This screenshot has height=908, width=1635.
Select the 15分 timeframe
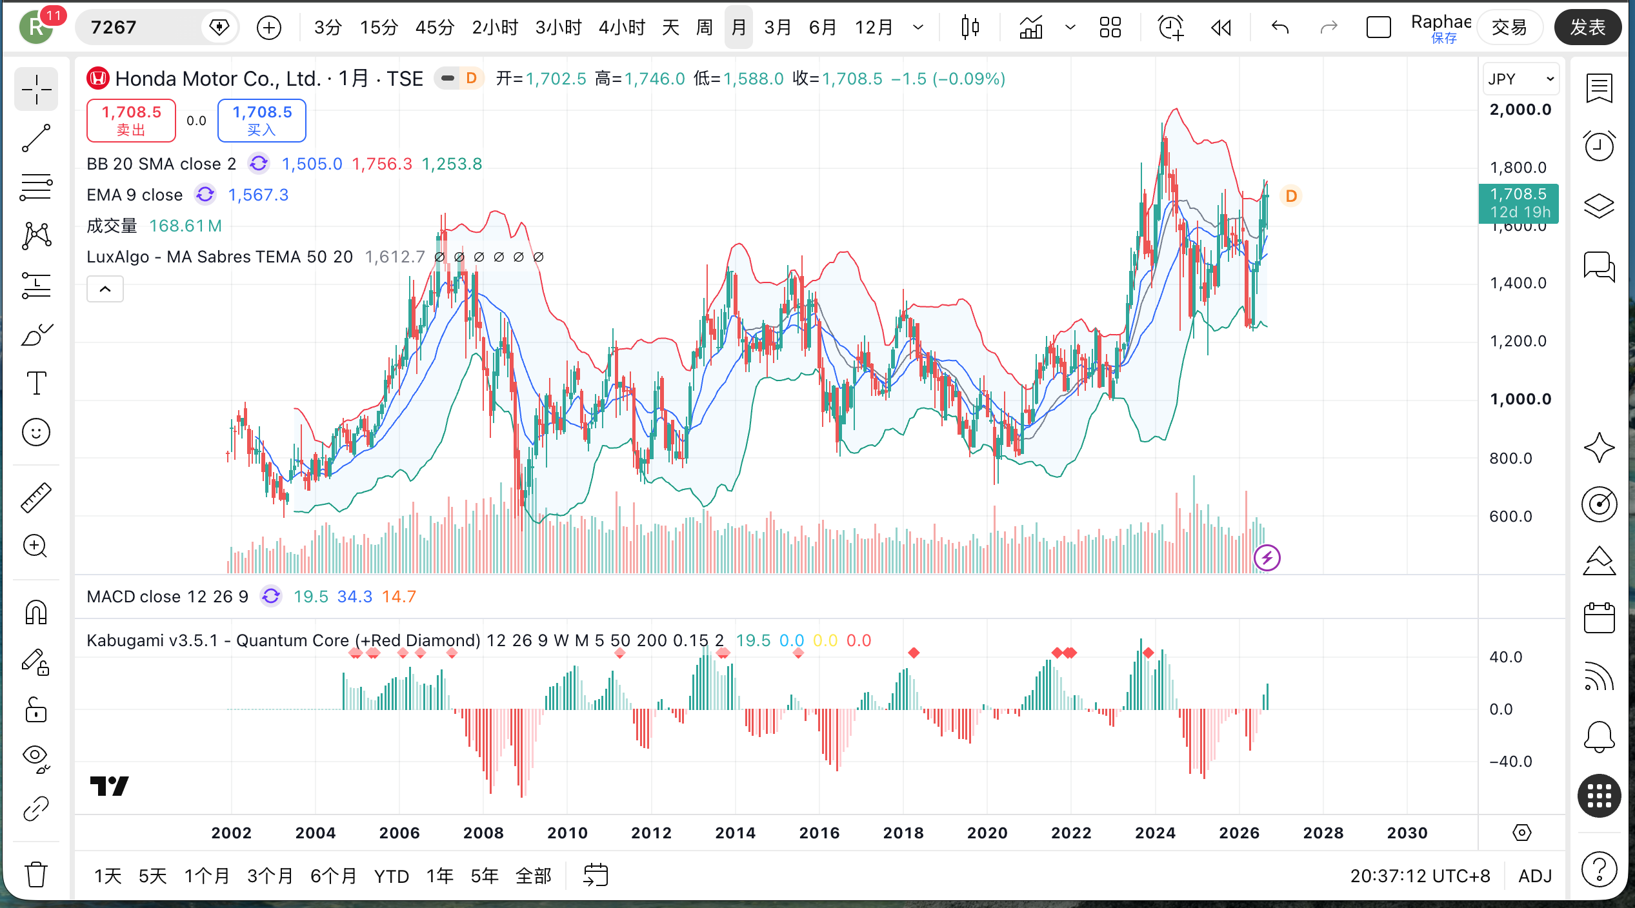[379, 28]
